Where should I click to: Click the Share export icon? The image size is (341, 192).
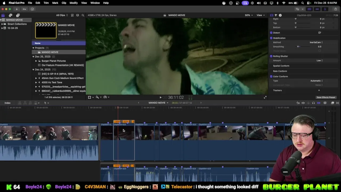pos(335,9)
